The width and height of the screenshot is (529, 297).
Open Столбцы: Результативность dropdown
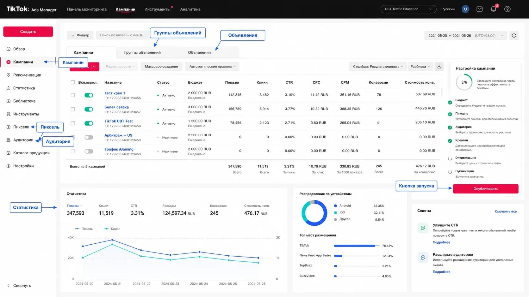pyautogui.click(x=378, y=66)
